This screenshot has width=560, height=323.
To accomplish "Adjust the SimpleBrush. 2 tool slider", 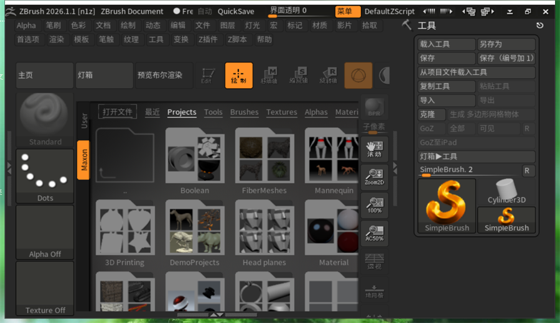I will [469, 170].
